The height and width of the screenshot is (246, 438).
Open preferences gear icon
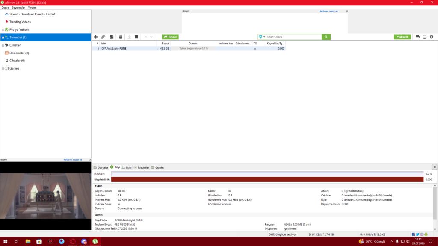(432, 37)
